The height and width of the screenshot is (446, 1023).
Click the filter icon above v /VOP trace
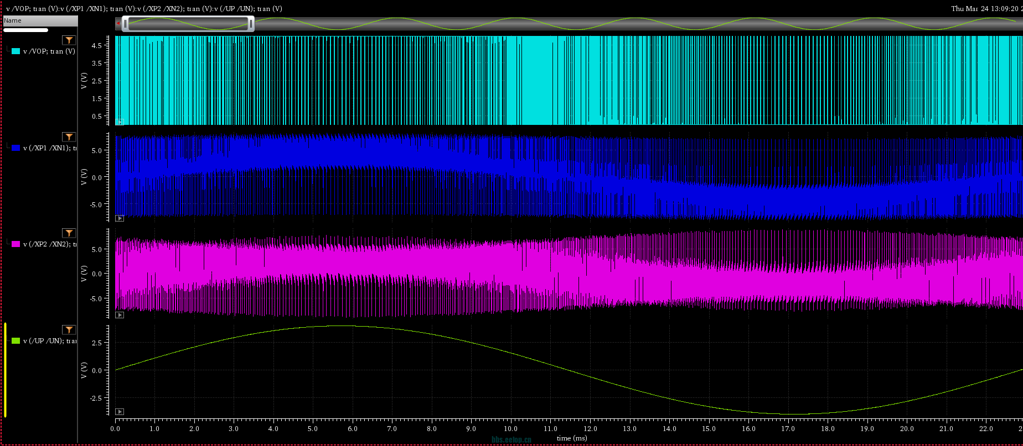(69, 40)
